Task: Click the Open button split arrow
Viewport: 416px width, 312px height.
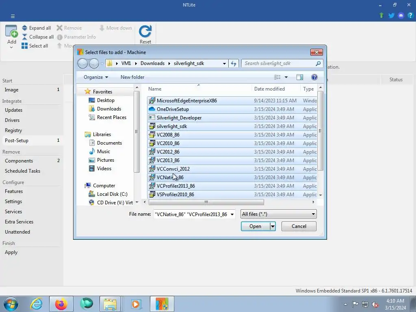Action: 273,226
